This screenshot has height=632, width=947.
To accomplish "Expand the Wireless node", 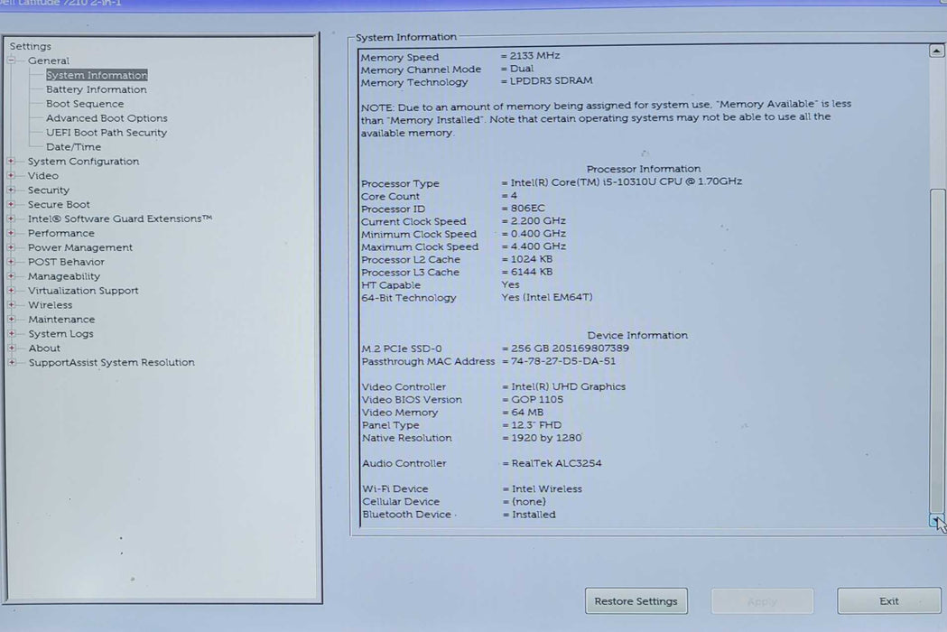I will tap(11, 305).
